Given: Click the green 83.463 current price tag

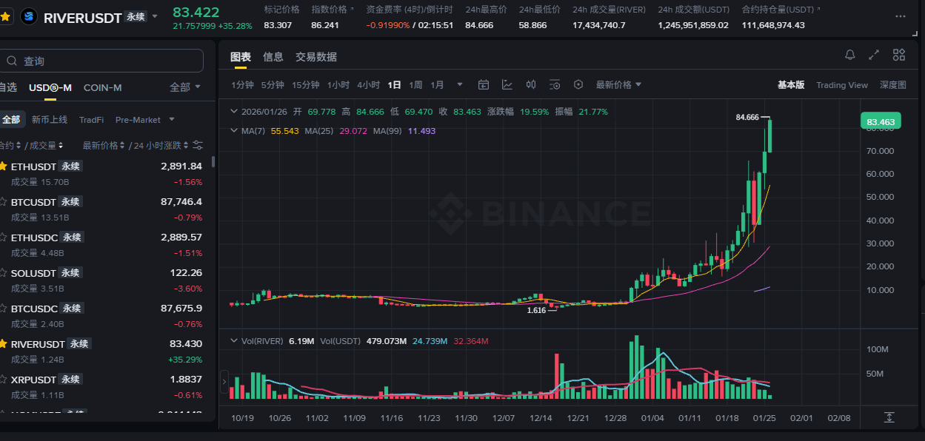Looking at the screenshot, I should pos(881,122).
